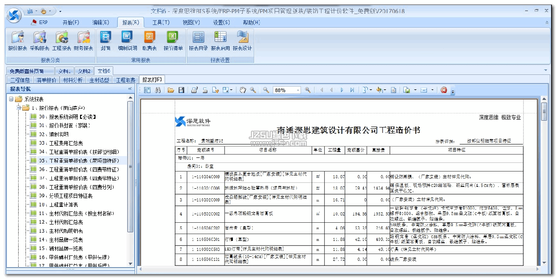Open the 设置(S) ribbon tab

point(221,22)
